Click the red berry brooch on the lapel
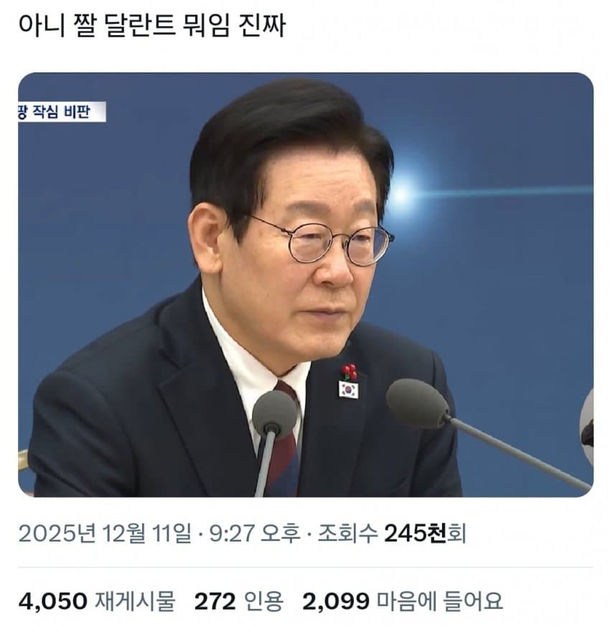610x627 pixels. [349, 372]
